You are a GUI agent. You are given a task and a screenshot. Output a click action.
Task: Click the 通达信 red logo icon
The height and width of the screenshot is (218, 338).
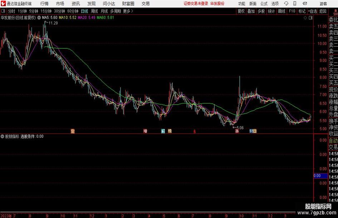coord(3,4)
